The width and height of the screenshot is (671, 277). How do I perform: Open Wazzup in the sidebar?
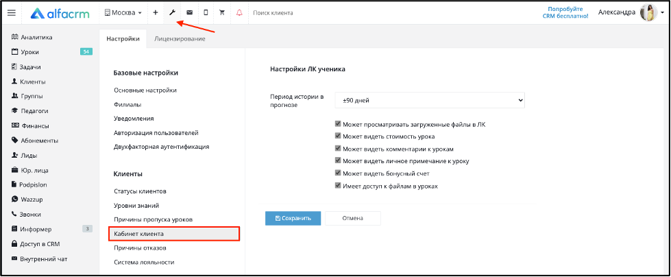click(x=31, y=200)
